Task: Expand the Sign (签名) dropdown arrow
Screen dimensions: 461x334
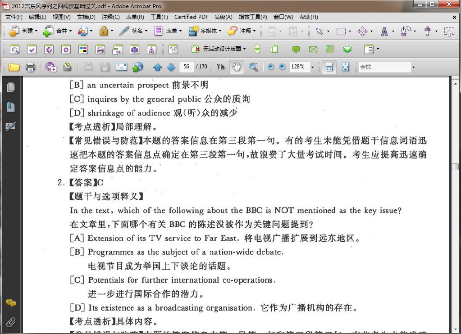Action: point(146,31)
